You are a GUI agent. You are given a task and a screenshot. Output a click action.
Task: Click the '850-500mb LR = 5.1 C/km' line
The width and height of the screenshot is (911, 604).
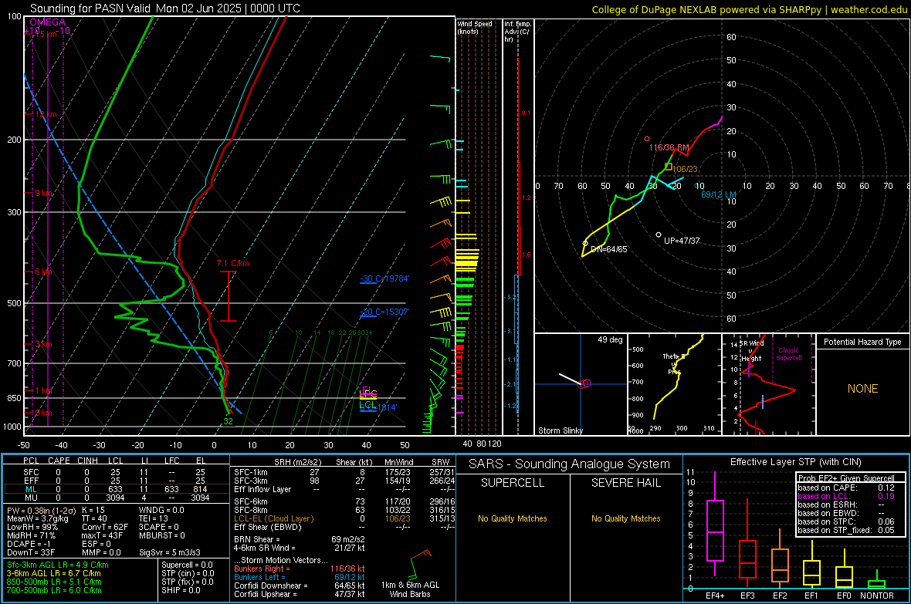click(54, 582)
